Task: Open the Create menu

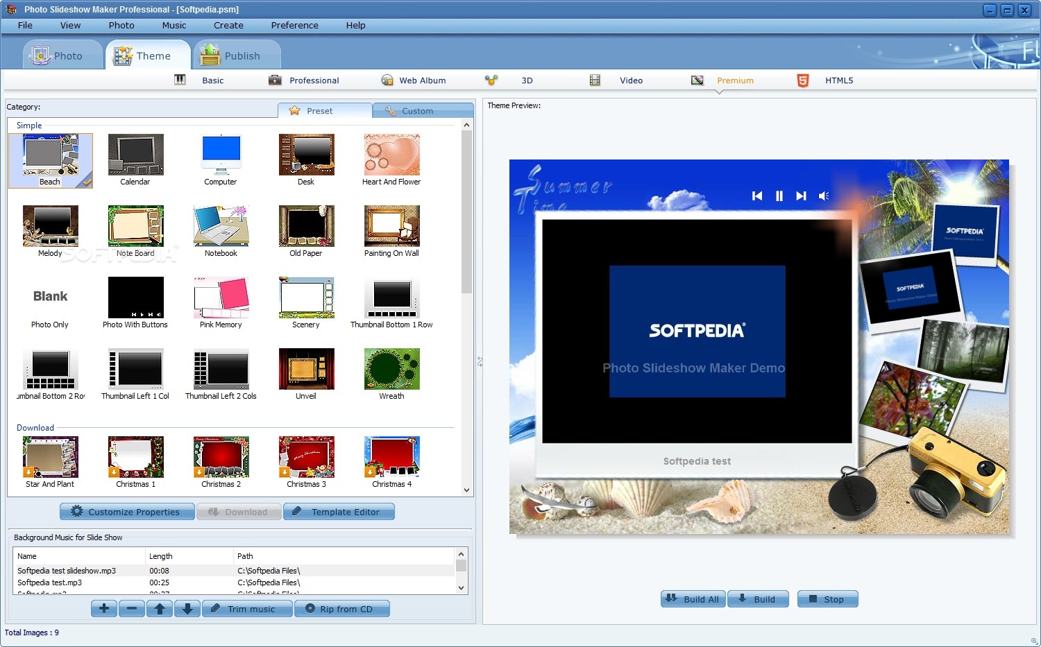Action: tap(228, 25)
